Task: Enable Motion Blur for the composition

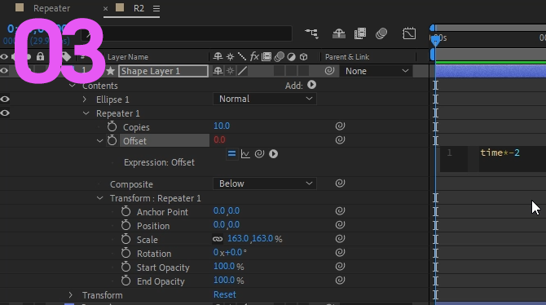Action: pos(381,33)
